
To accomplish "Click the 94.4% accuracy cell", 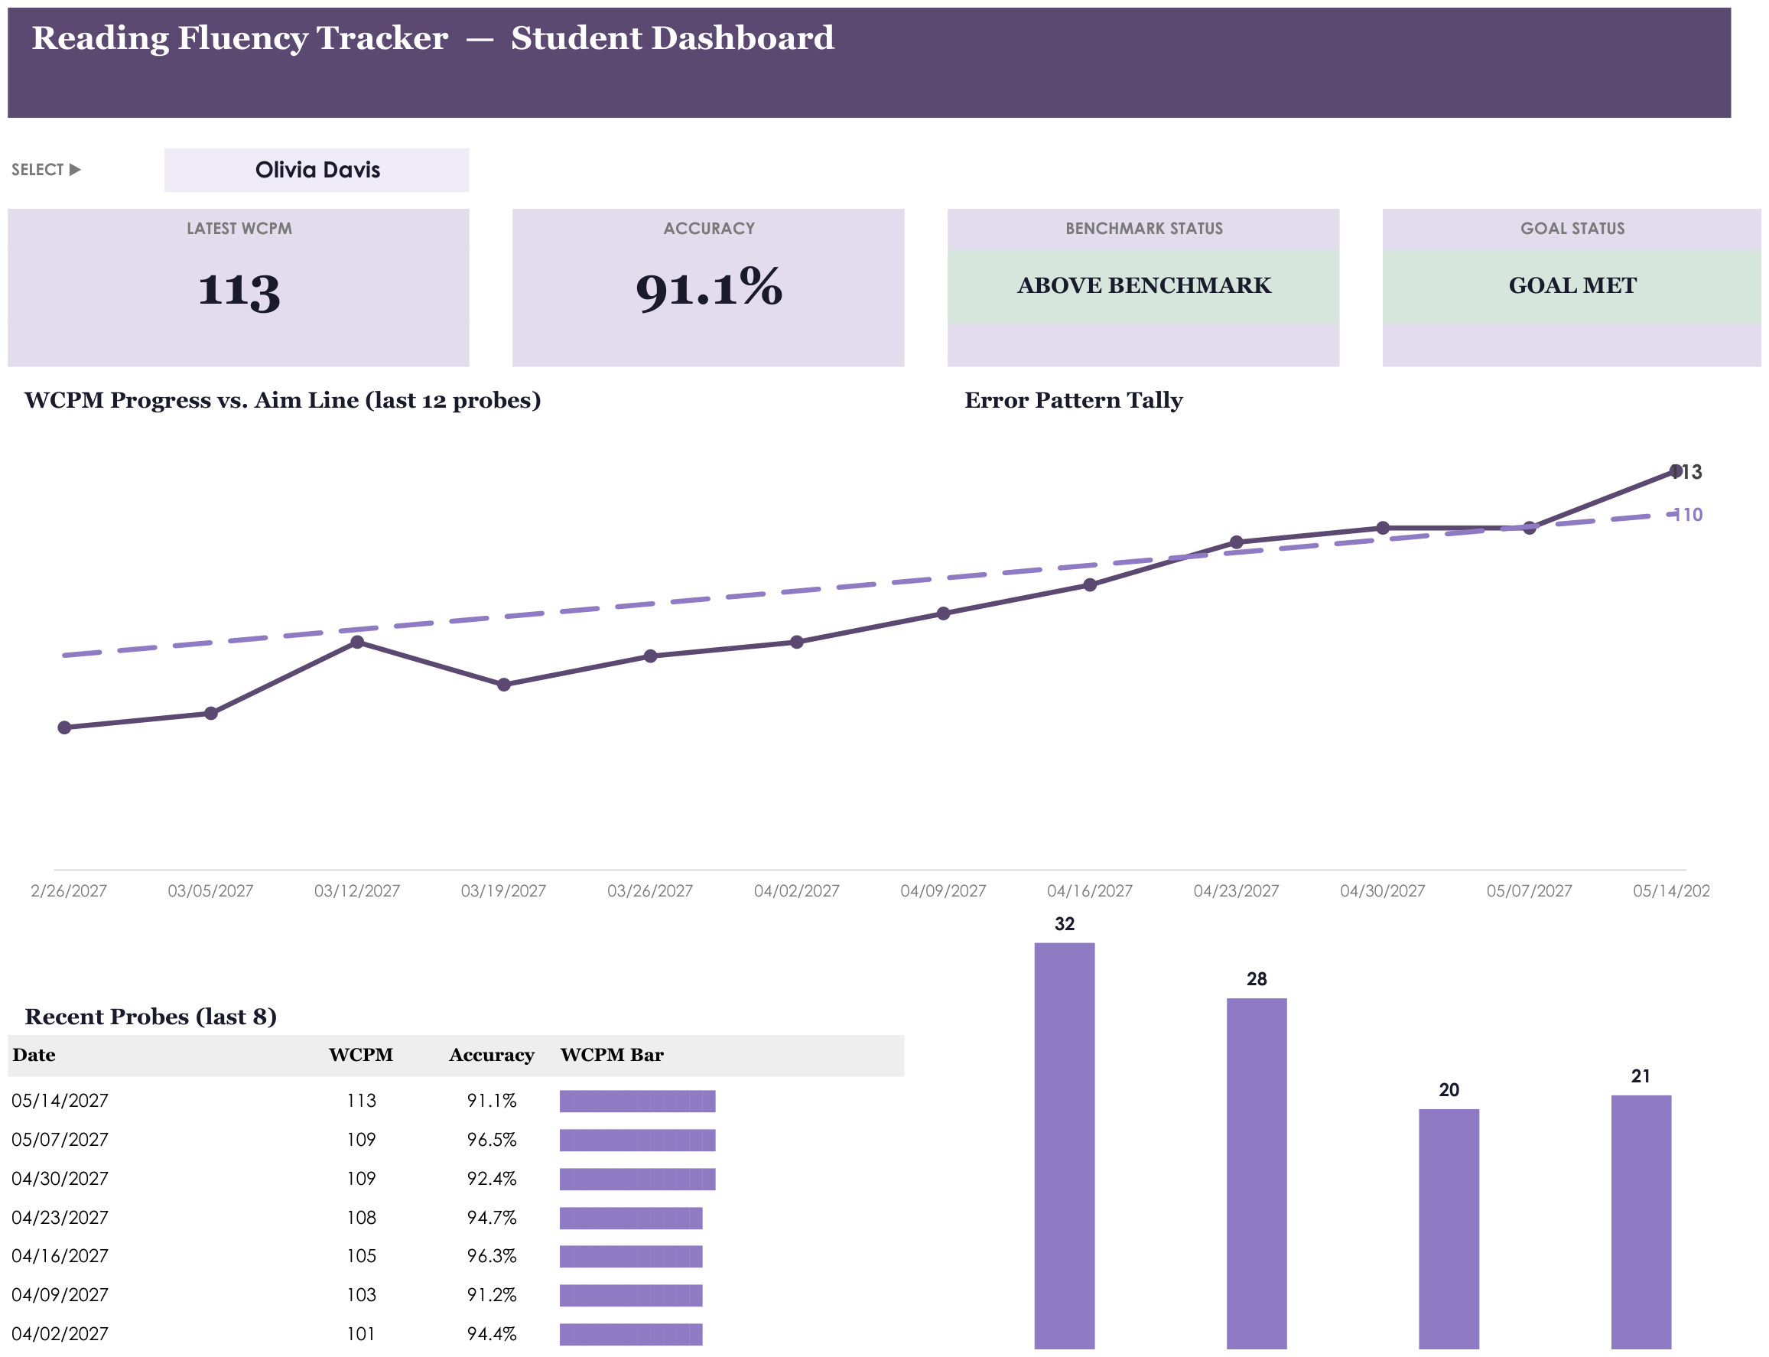I will tap(492, 1333).
